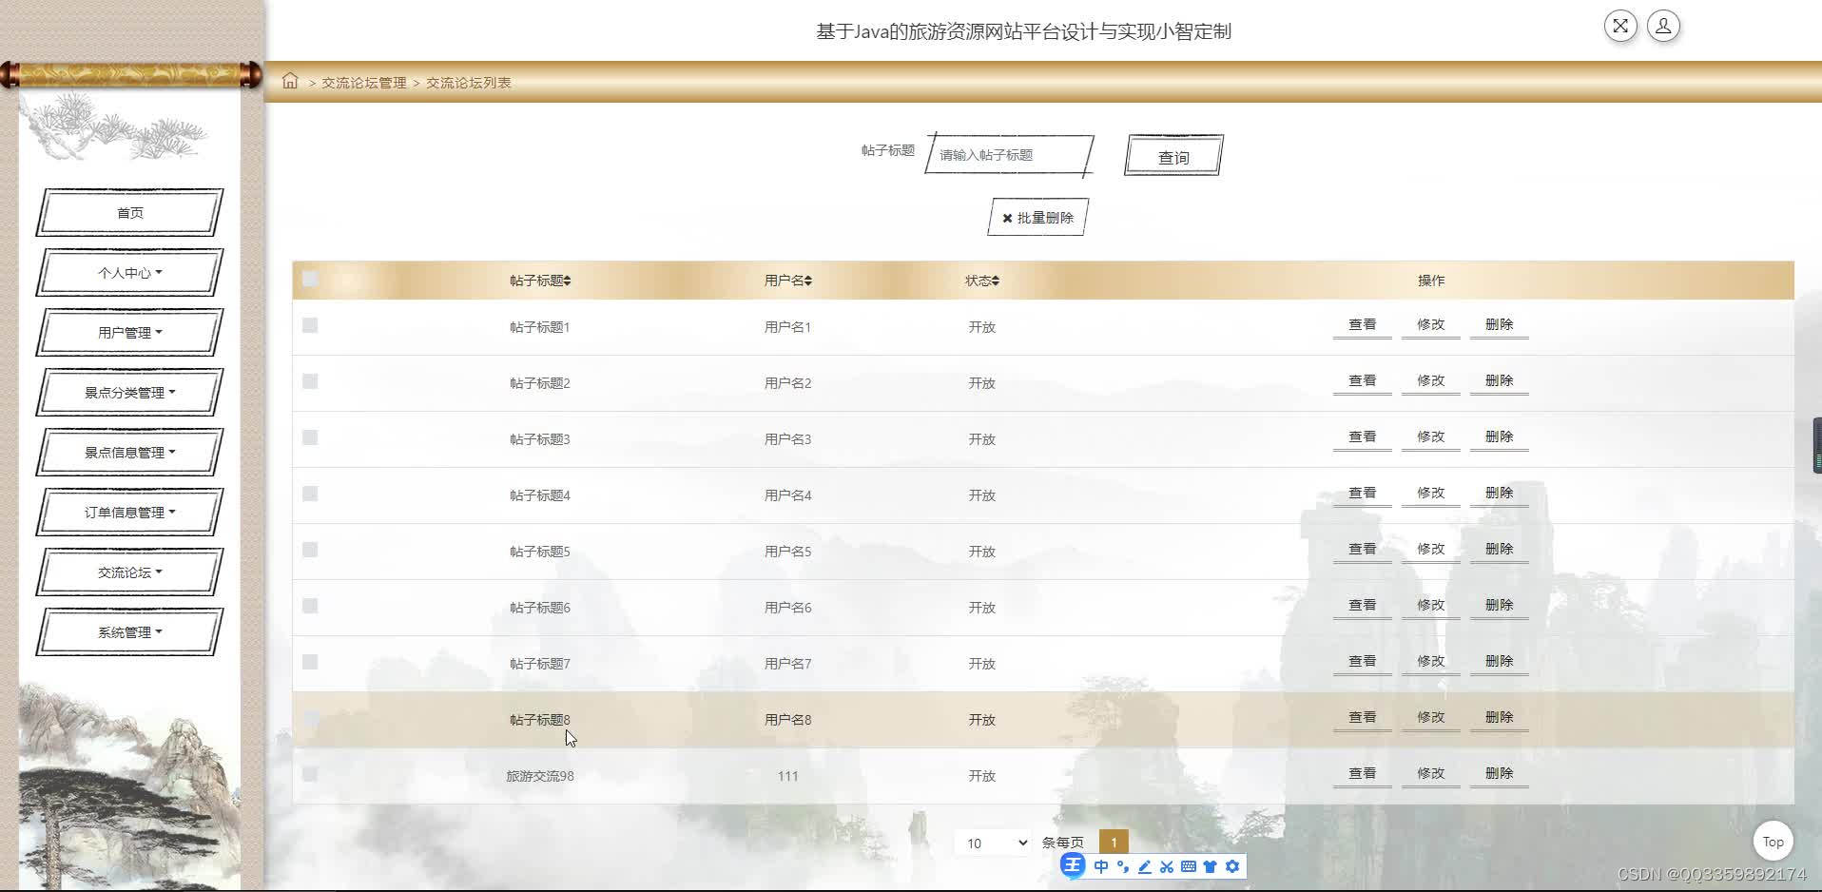
Task: Click the Top back-to-top button
Action: (x=1773, y=842)
